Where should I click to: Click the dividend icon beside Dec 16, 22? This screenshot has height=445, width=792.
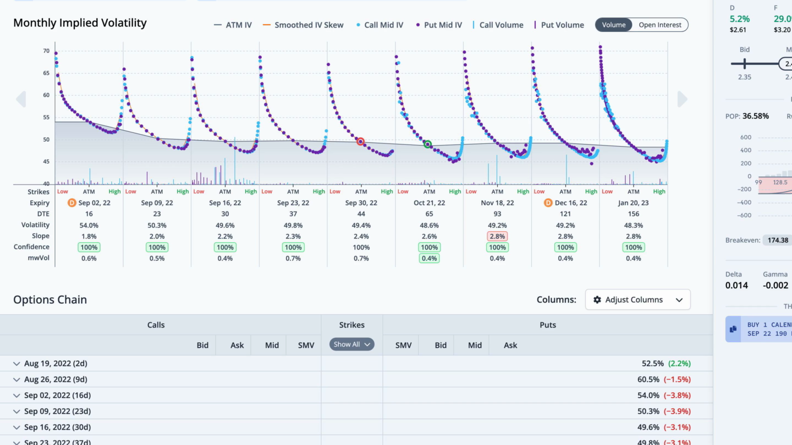click(548, 203)
